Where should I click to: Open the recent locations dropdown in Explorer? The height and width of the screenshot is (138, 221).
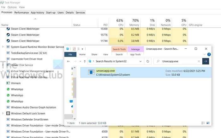[80, 61]
